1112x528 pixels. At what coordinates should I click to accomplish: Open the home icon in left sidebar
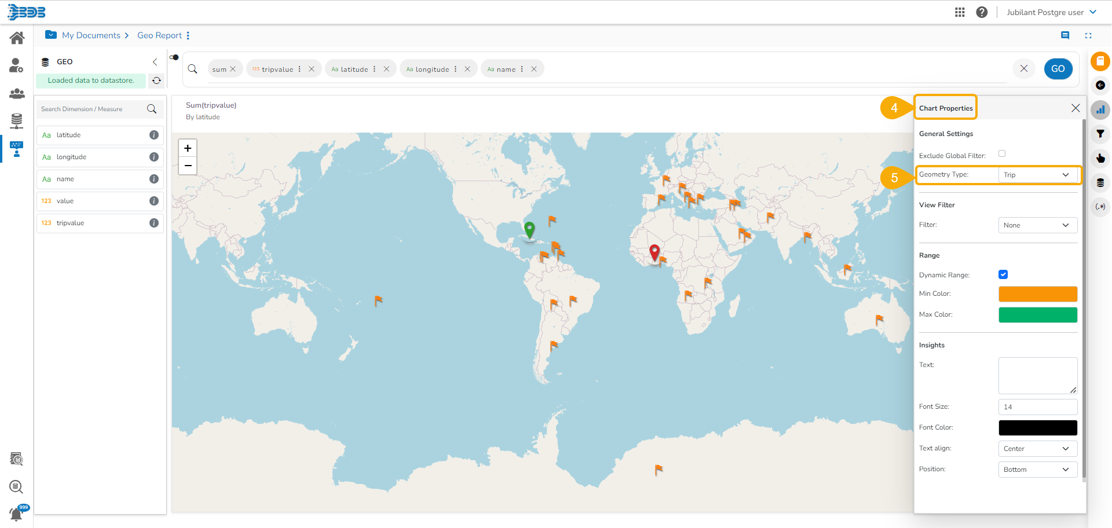tap(17, 38)
